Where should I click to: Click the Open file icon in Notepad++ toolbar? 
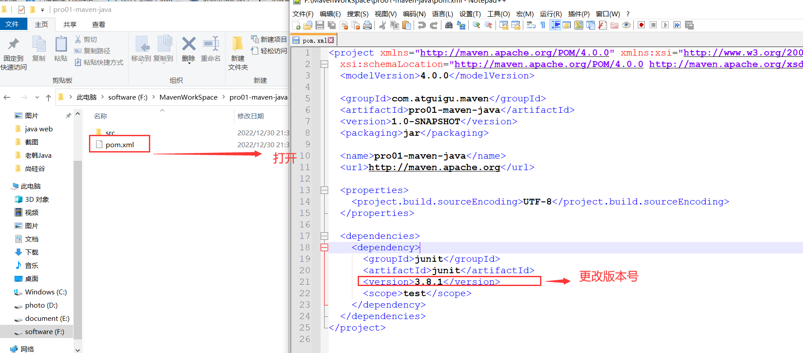point(308,25)
